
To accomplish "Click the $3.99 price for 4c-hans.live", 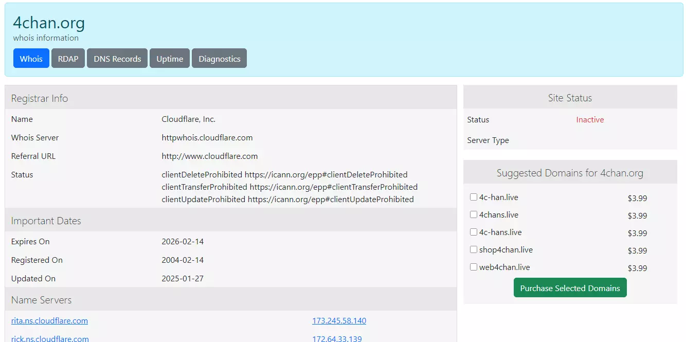I will [x=637, y=233].
